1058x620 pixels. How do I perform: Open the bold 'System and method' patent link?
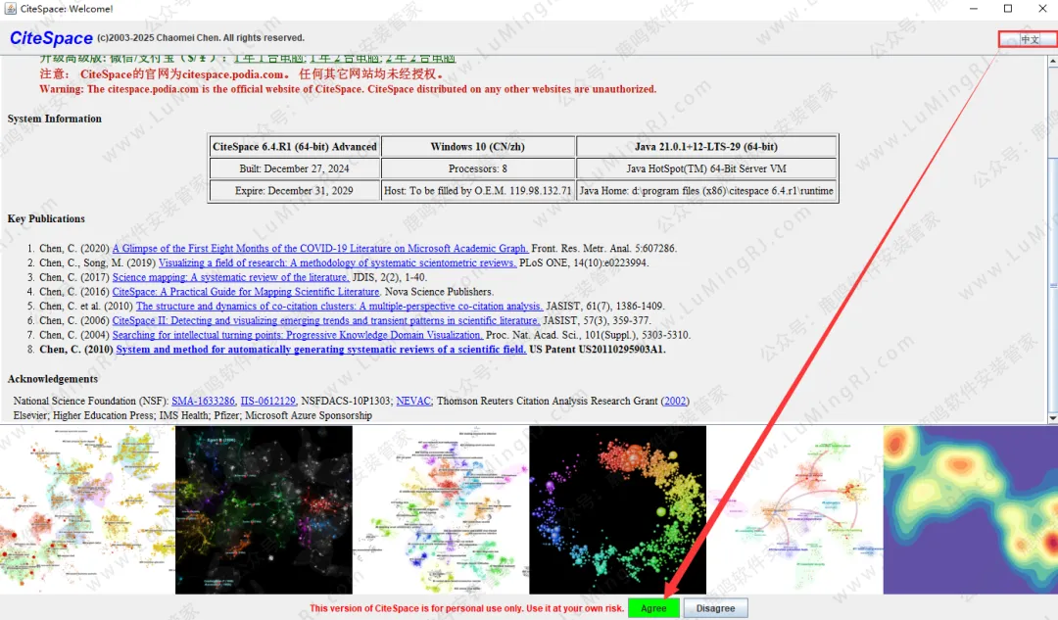click(320, 350)
